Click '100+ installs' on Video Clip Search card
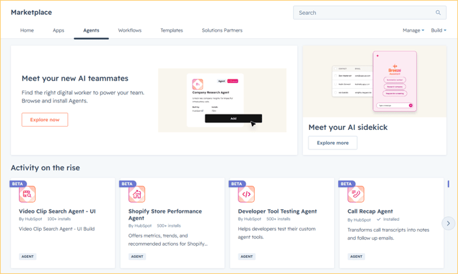Image resolution: width=458 pixels, height=274 pixels. [x=59, y=219]
